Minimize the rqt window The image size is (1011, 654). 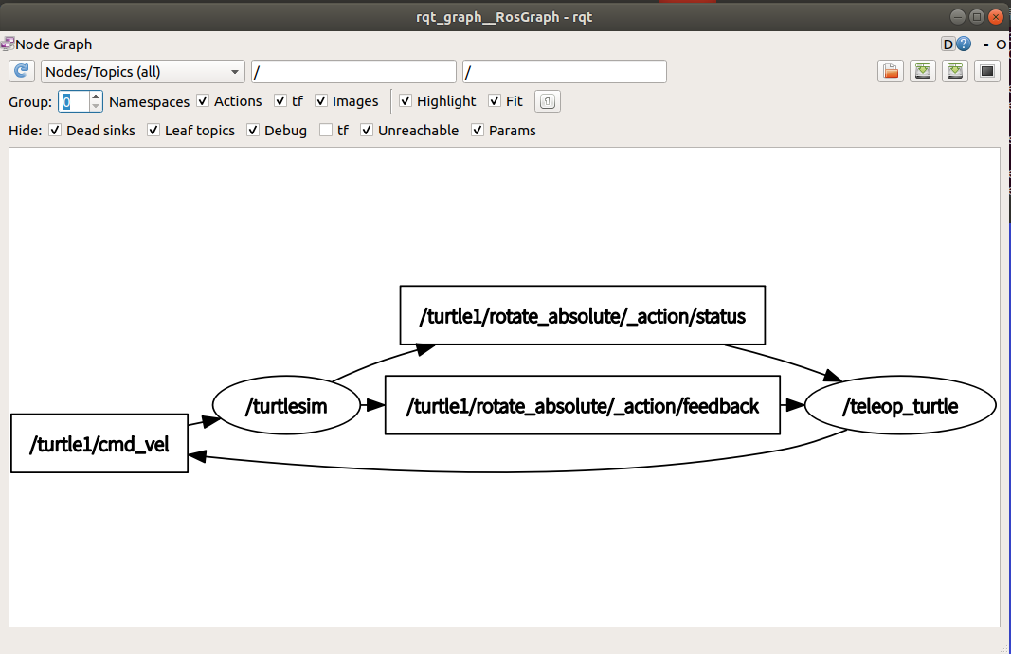click(x=958, y=17)
